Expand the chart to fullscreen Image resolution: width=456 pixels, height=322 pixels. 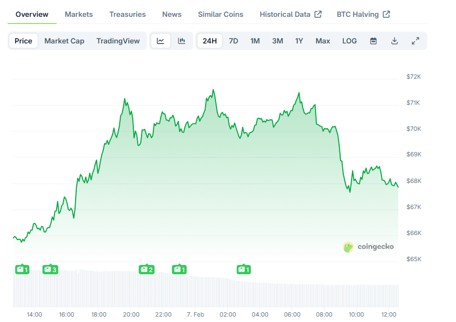click(415, 41)
